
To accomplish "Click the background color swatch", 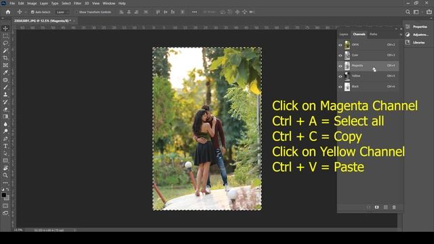I will click(7, 198).
